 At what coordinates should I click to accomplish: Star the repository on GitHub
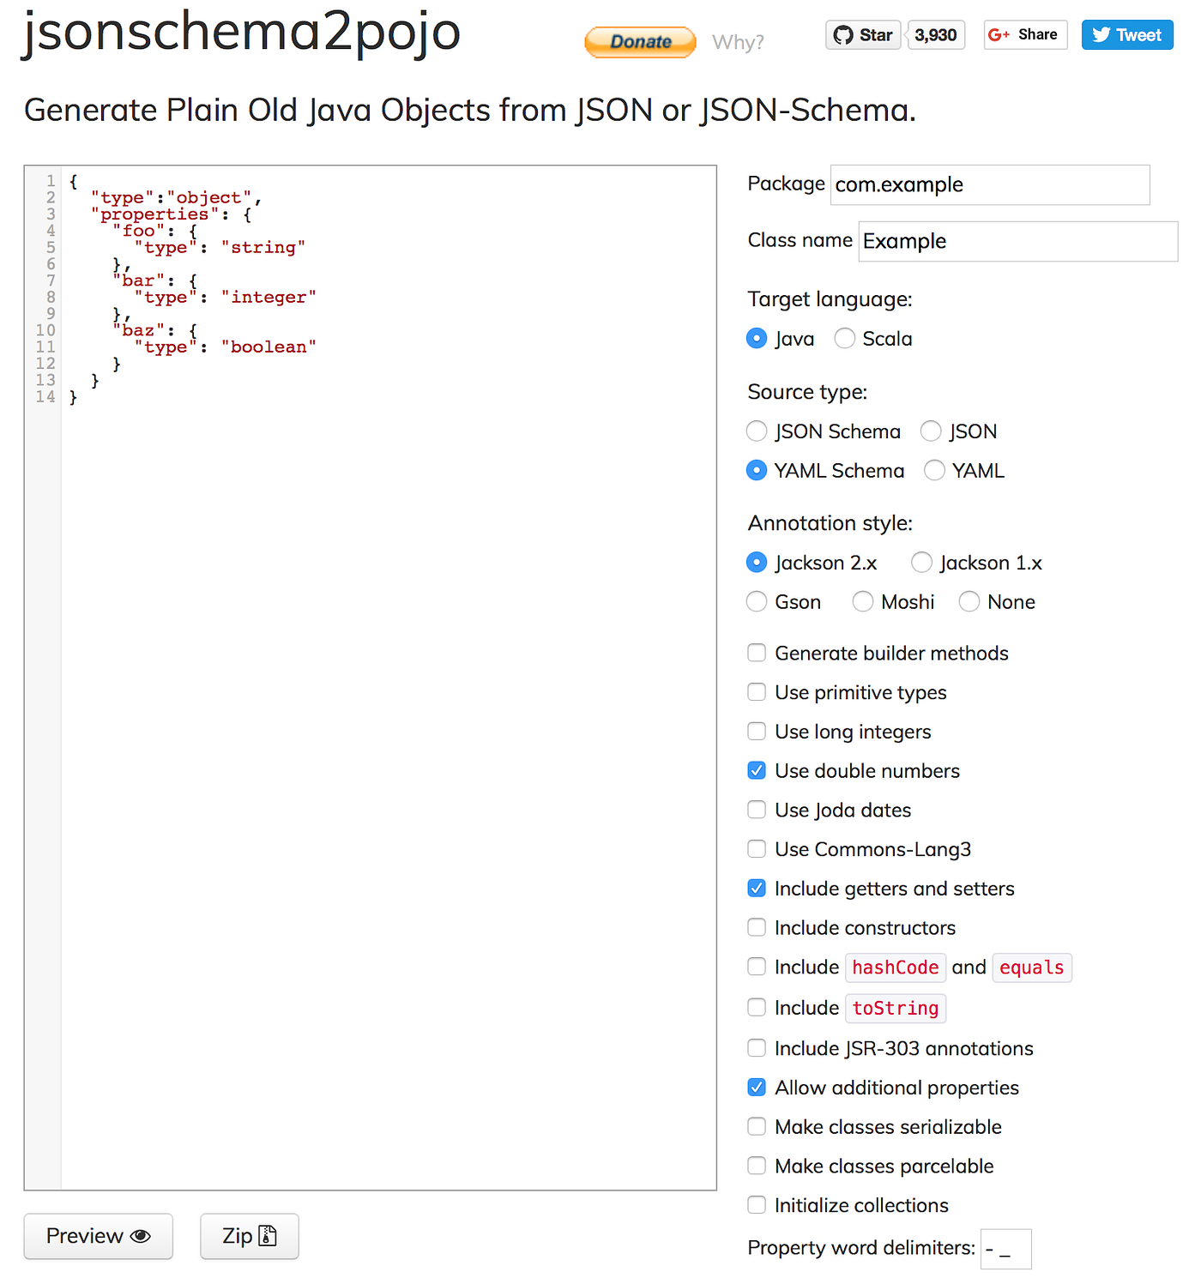coord(862,34)
